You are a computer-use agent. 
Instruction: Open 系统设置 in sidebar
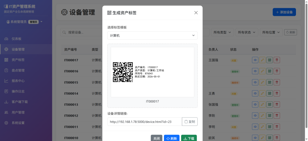coord(26,123)
